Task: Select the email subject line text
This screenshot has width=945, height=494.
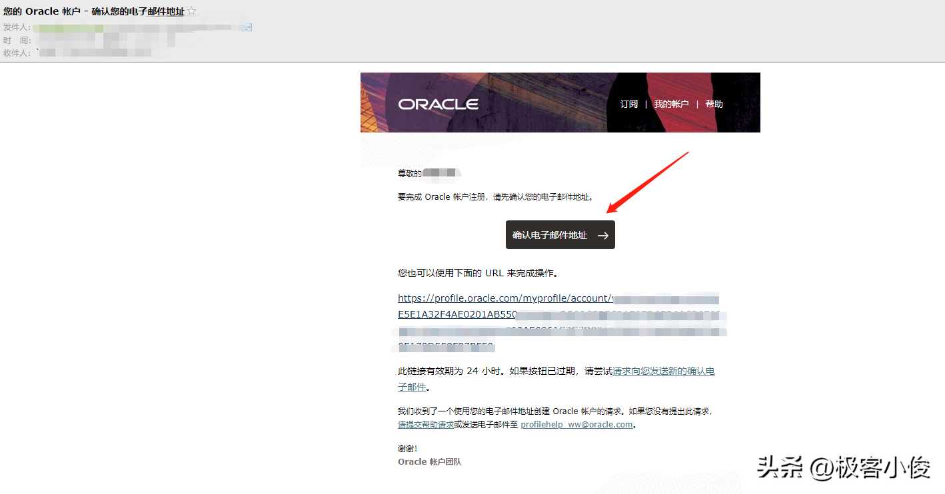Action: coord(94,11)
